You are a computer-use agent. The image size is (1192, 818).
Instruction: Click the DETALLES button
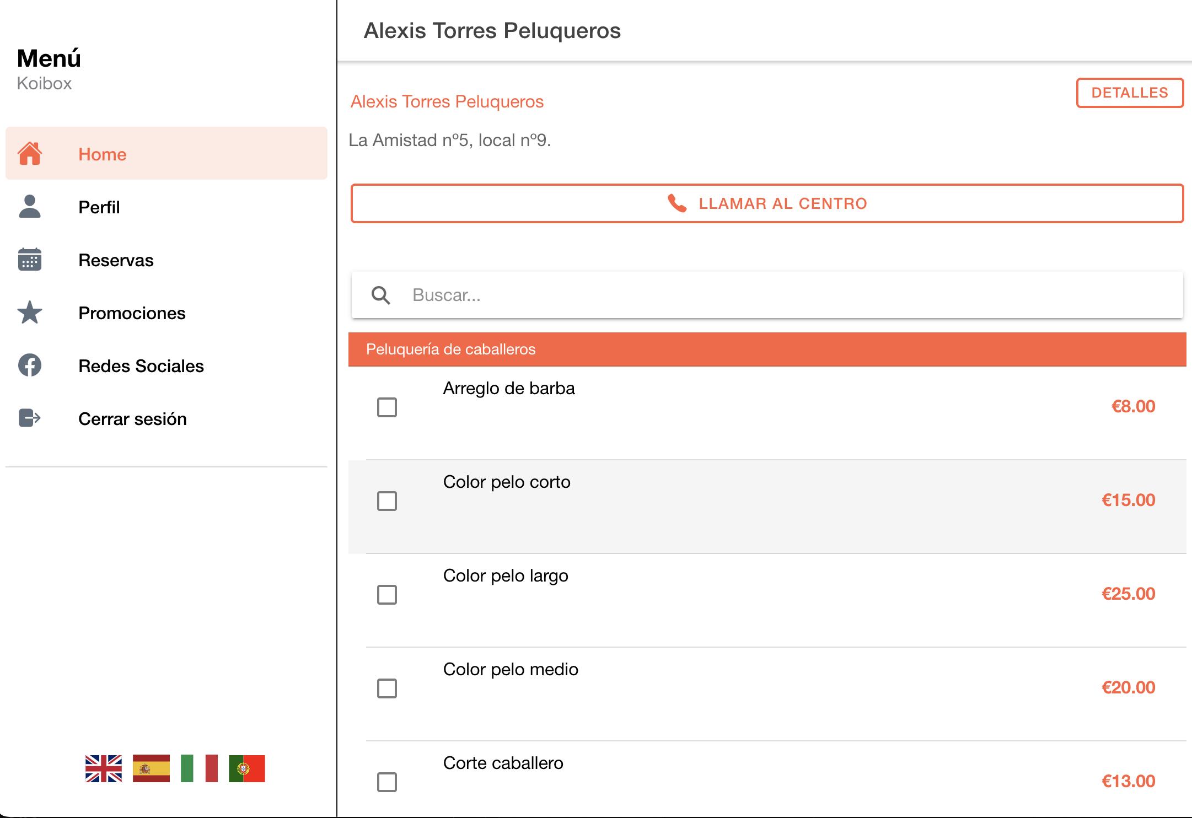1130,93
